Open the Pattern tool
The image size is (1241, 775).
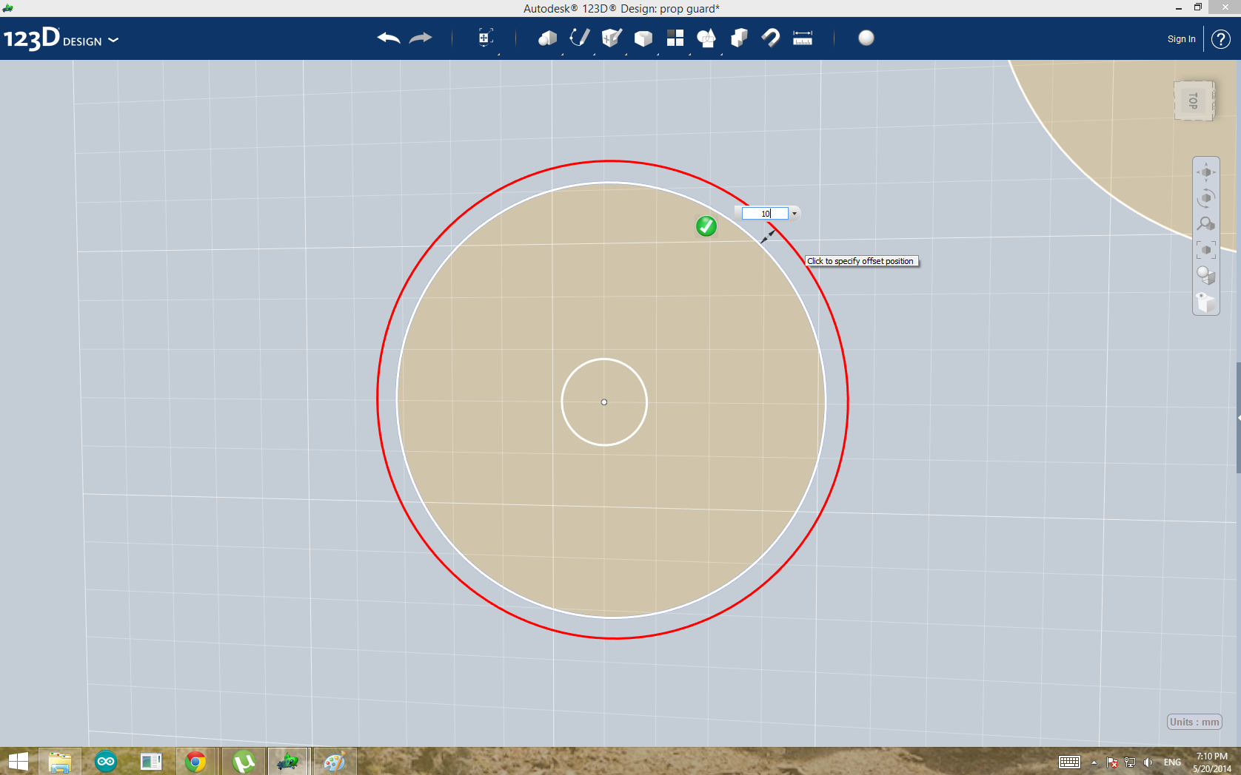(x=675, y=38)
